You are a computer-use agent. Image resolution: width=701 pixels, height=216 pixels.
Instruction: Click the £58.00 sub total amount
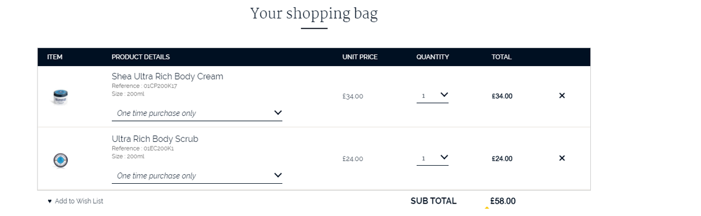pos(503,201)
